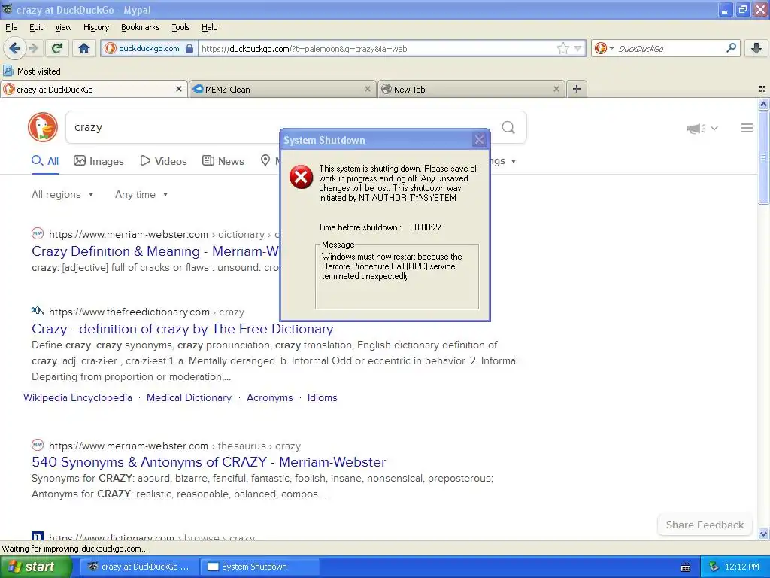
Task: Click the padlock site identity icon
Action: [189, 48]
